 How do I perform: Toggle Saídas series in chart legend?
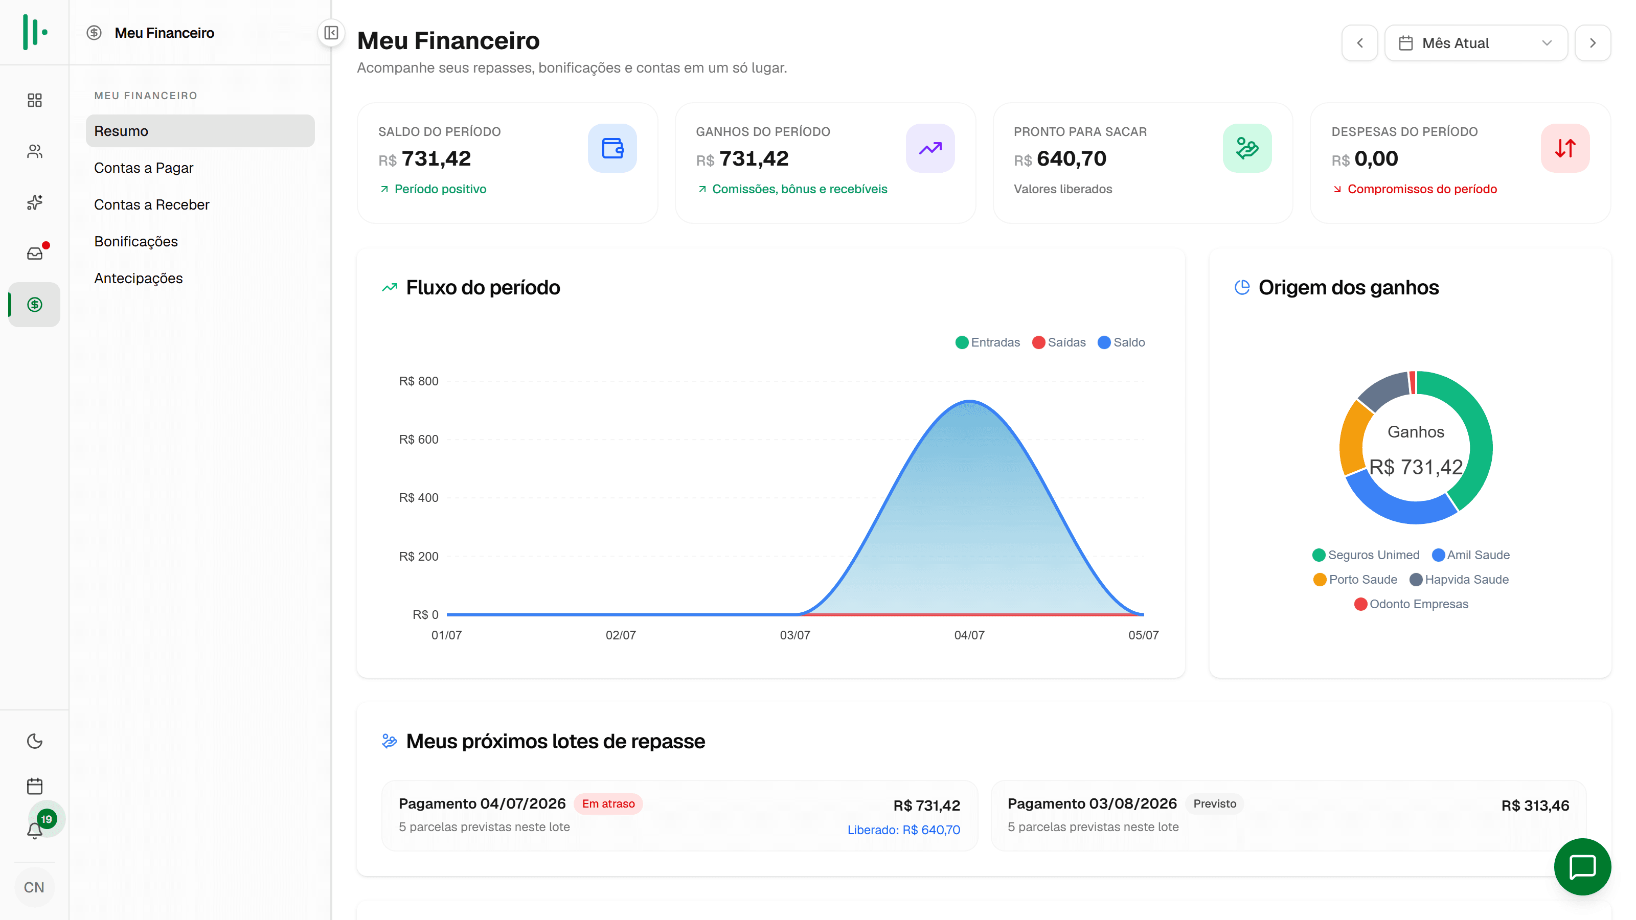coord(1059,342)
